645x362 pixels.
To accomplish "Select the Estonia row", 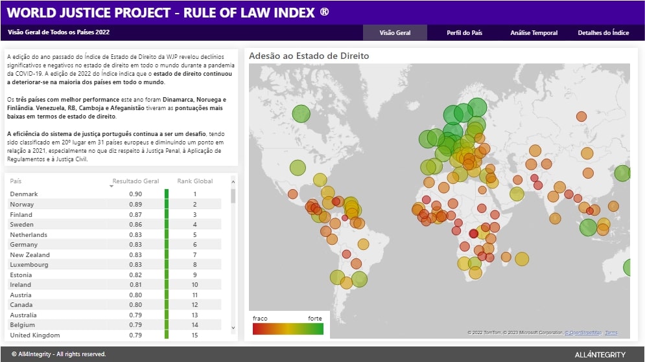I will 115,275.
